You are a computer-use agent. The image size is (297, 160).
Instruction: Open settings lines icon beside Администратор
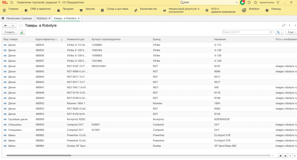pos(278,2)
